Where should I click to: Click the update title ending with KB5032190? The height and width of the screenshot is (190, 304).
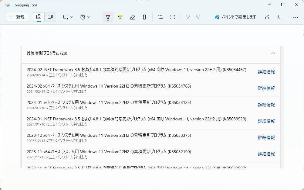tap(109, 152)
